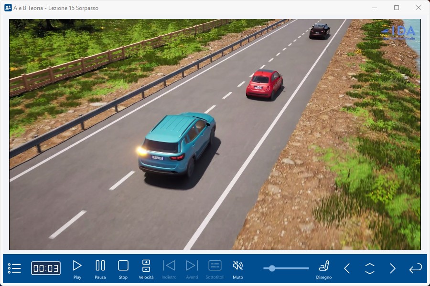Screen dimensions: 430x286
Task: Open the Velocità speed control
Action: coord(146,269)
